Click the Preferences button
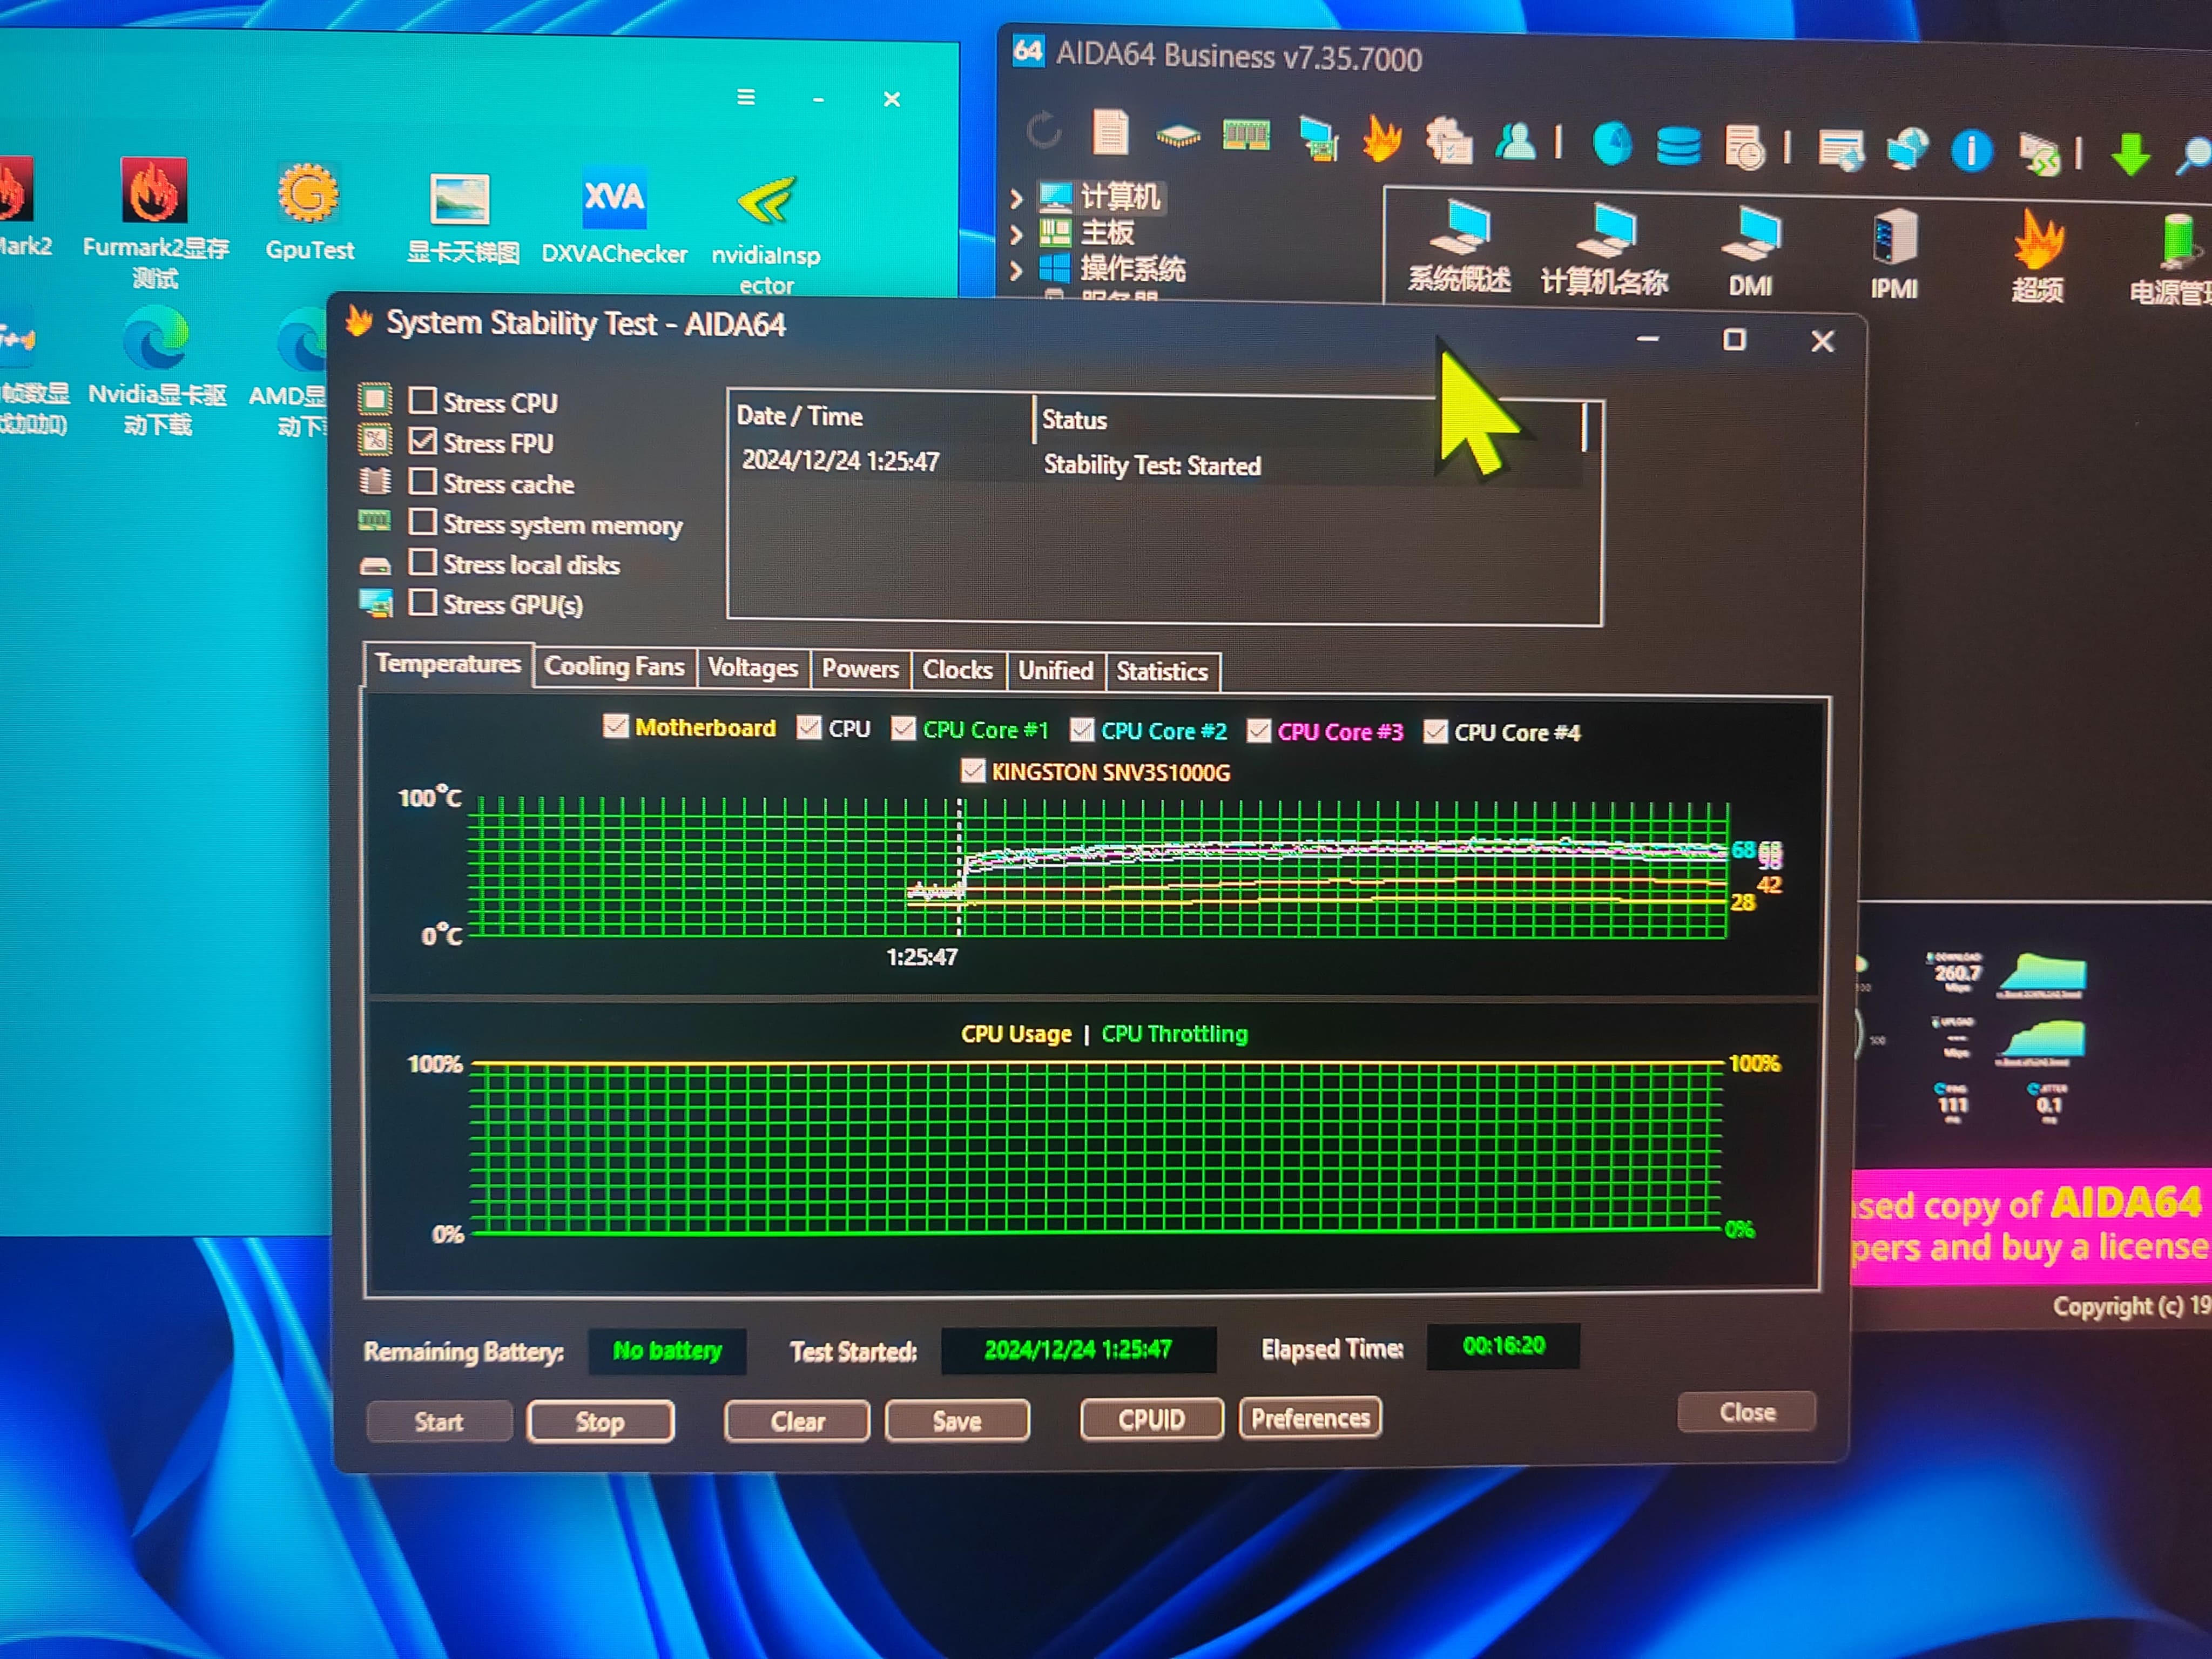The width and height of the screenshot is (2212, 1659). coord(1310,1418)
